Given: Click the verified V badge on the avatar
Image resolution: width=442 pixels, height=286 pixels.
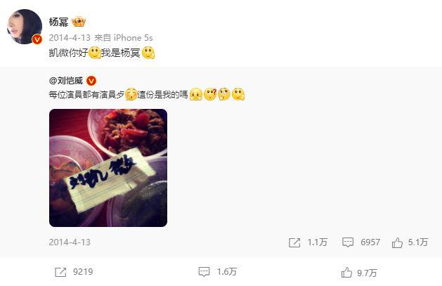Looking at the screenshot, I should click(x=37, y=39).
